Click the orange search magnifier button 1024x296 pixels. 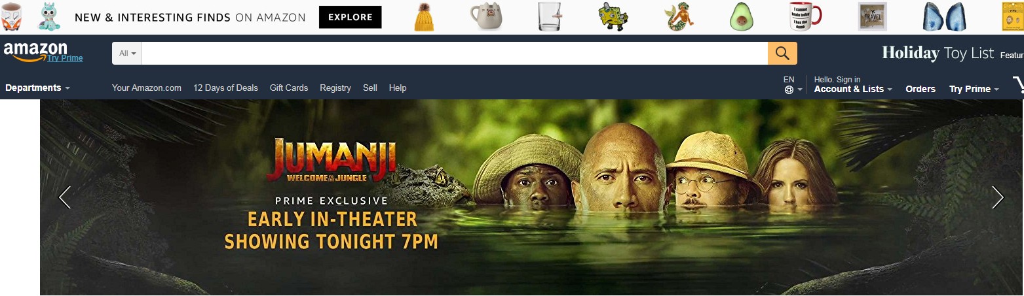tap(782, 53)
